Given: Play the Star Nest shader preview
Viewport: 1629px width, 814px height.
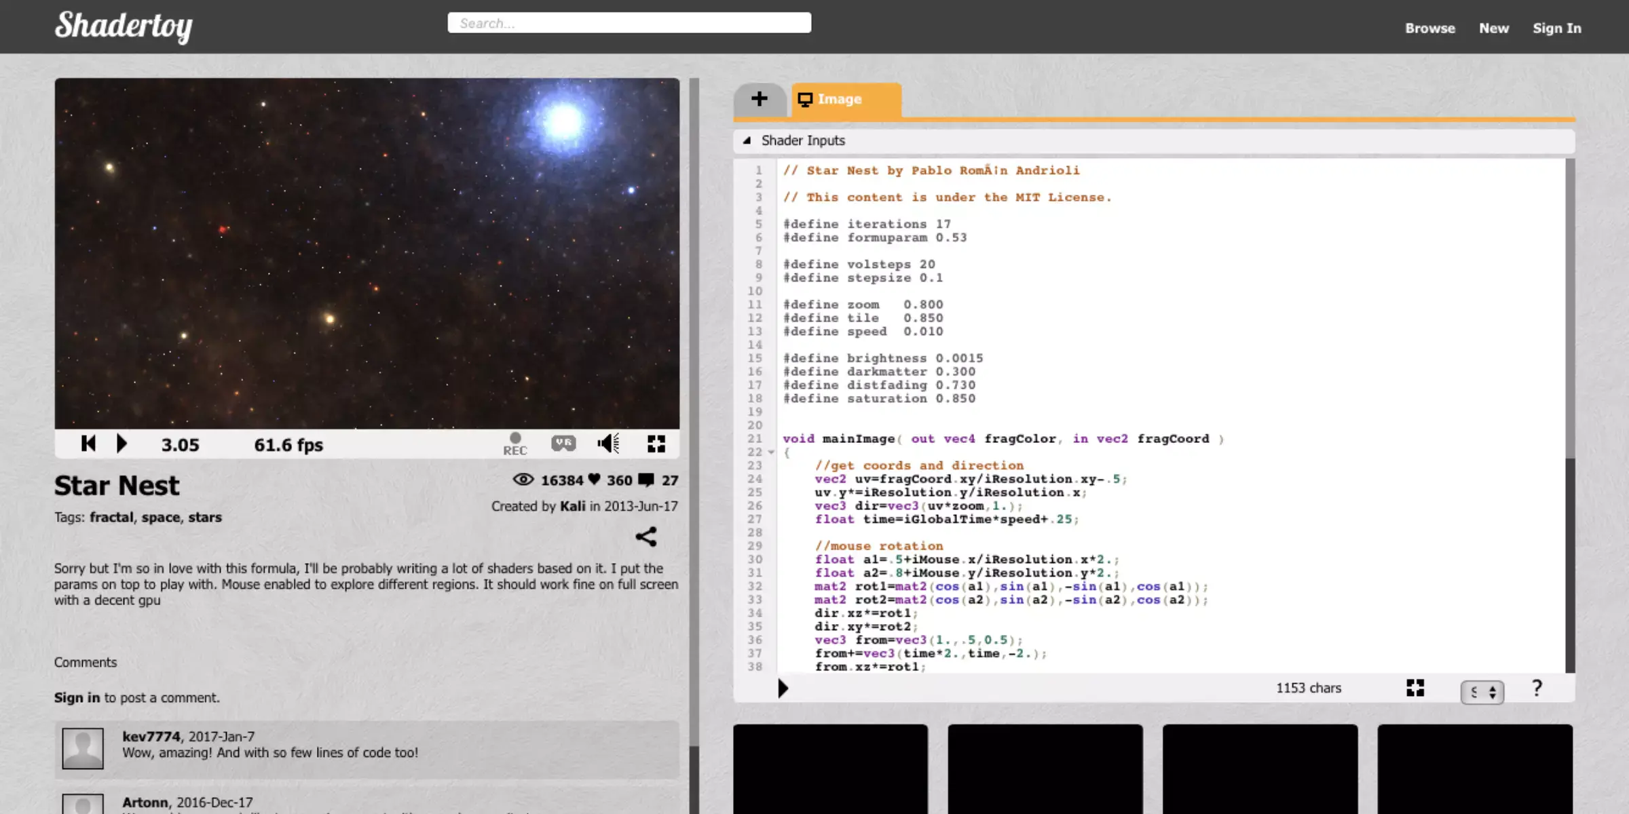Looking at the screenshot, I should (122, 444).
